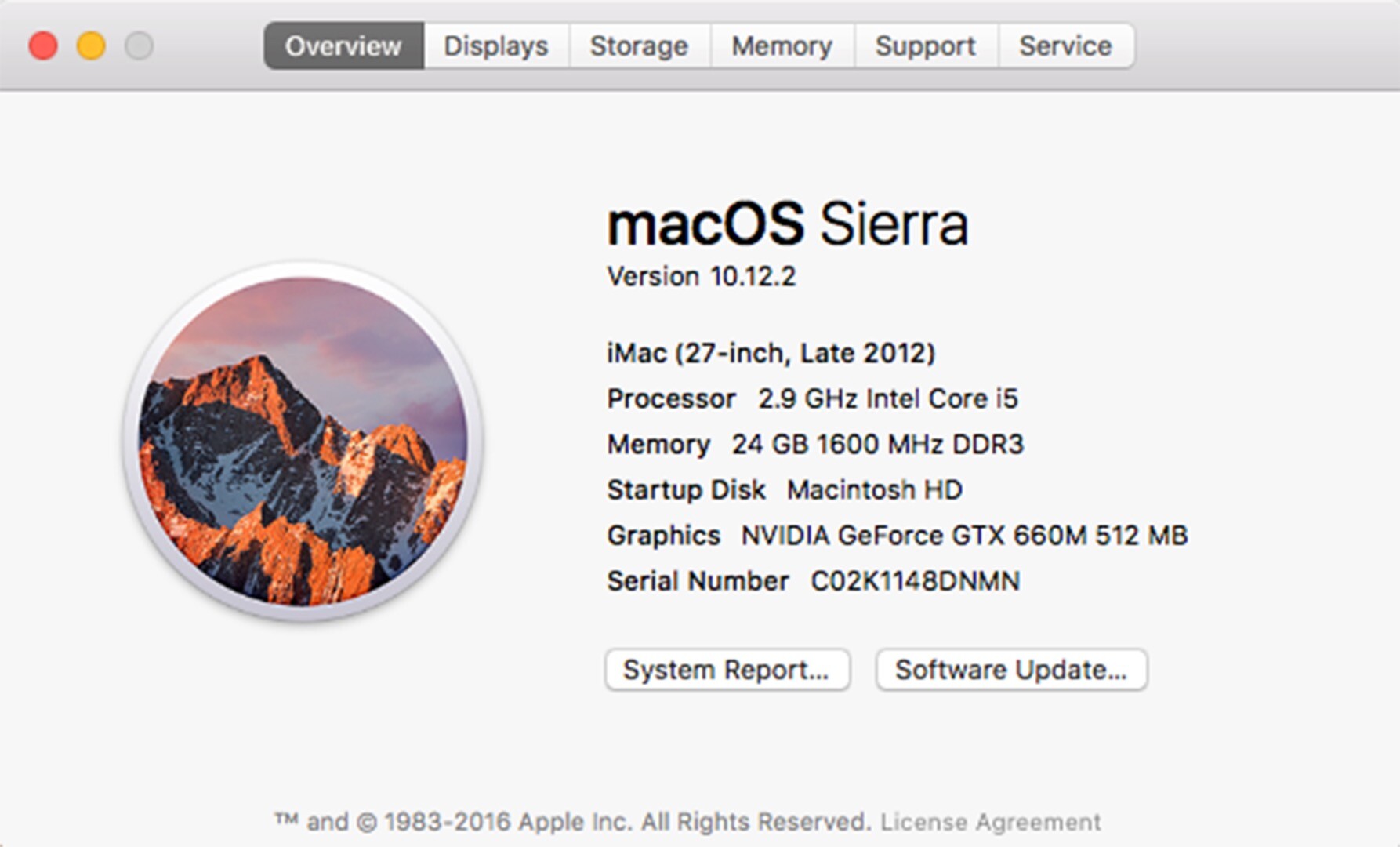This screenshot has height=847, width=1400.
Task: View the Support tab
Action: (924, 45)
